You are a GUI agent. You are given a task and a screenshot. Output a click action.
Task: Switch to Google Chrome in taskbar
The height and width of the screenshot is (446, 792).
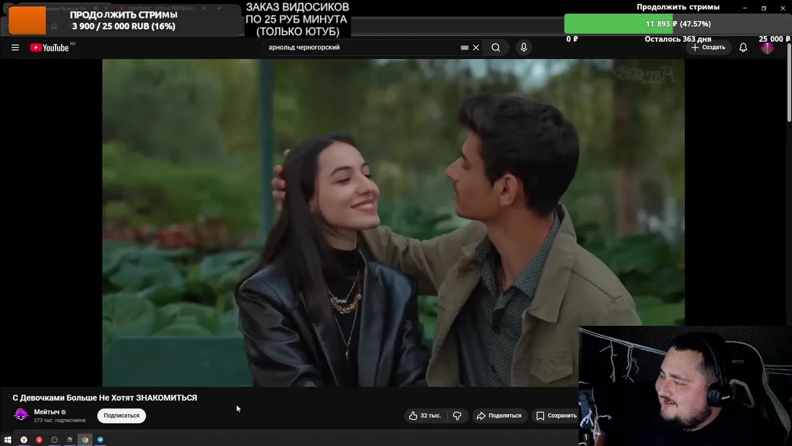[x=85, y=440]
